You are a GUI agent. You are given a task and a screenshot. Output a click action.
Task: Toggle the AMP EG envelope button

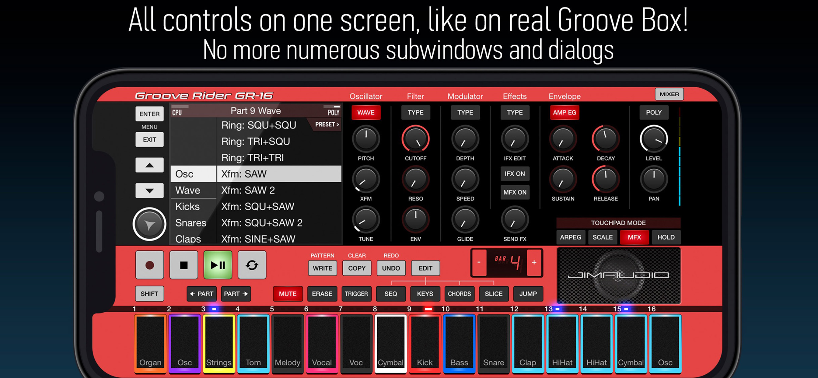(x=564, y=112)
